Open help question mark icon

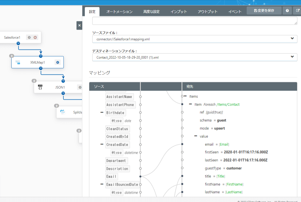point(287,11)
